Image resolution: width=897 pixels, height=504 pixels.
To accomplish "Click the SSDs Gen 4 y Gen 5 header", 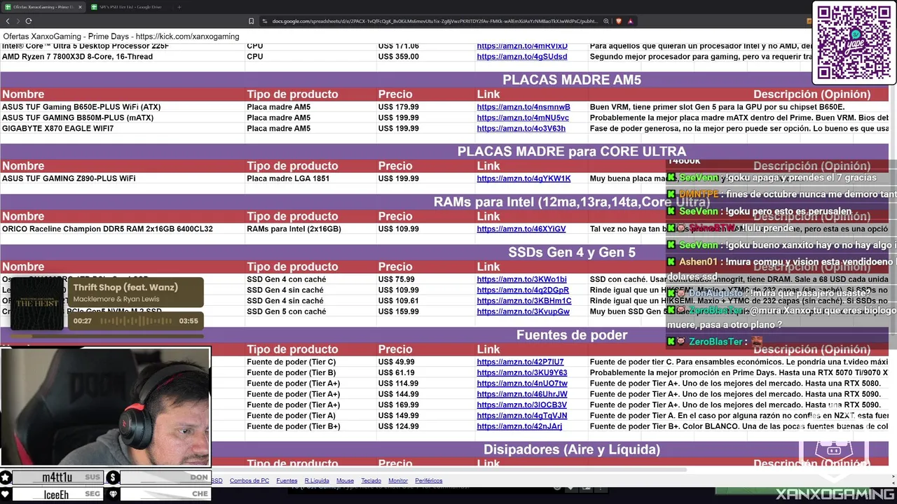I will tap(572, 252).
